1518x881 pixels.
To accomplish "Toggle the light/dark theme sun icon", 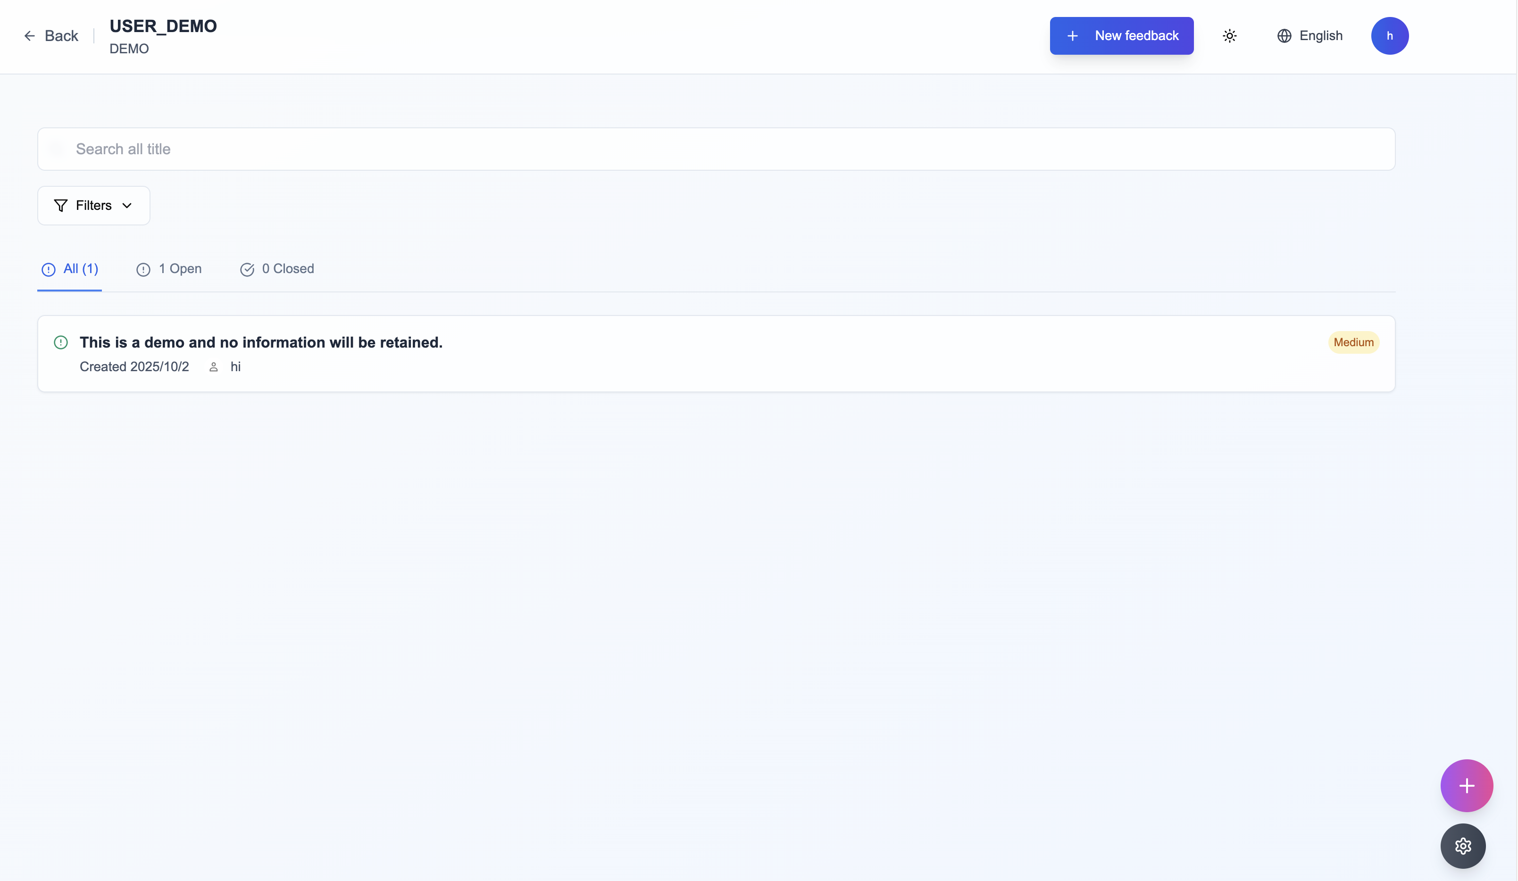I will [1229, 36].
